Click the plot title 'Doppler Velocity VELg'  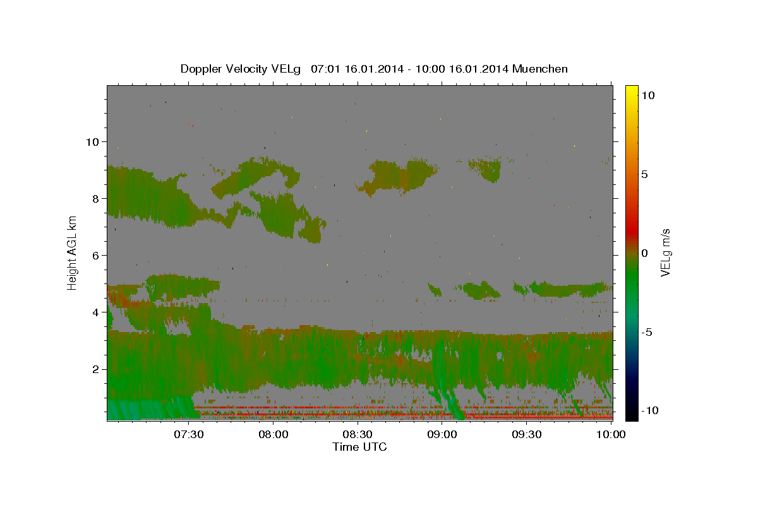[242, 69]
